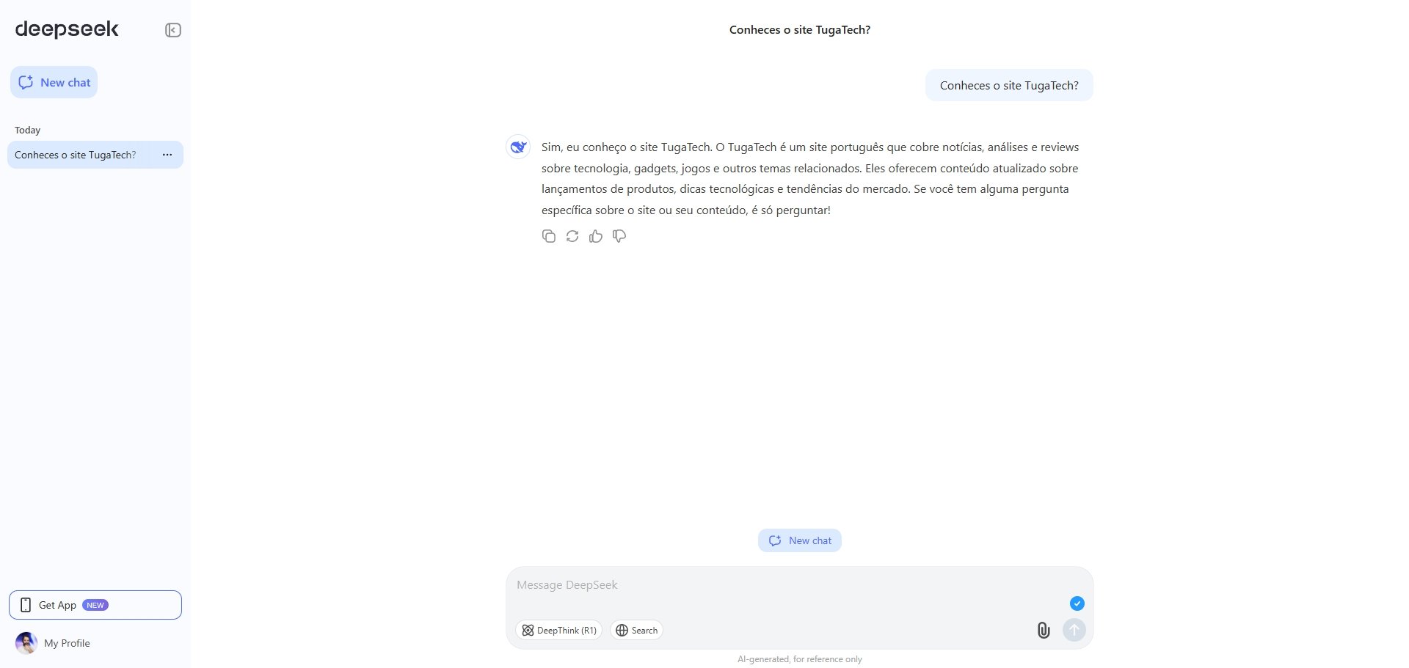Copy the assistant response

click(x=549, y=236)
